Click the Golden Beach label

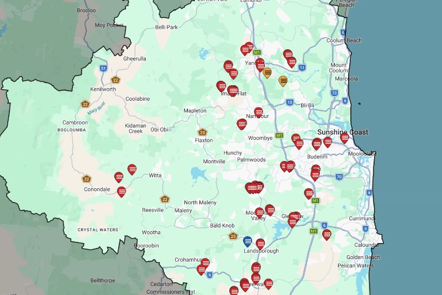point(363,257)
